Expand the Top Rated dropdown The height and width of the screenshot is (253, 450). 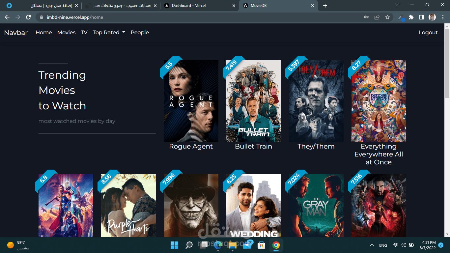pyautogui.click(x=109, y=32)
